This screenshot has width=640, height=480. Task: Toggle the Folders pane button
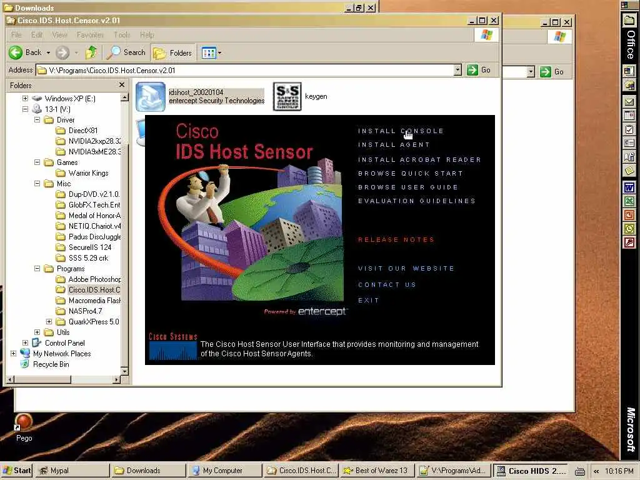pos(174,52)
